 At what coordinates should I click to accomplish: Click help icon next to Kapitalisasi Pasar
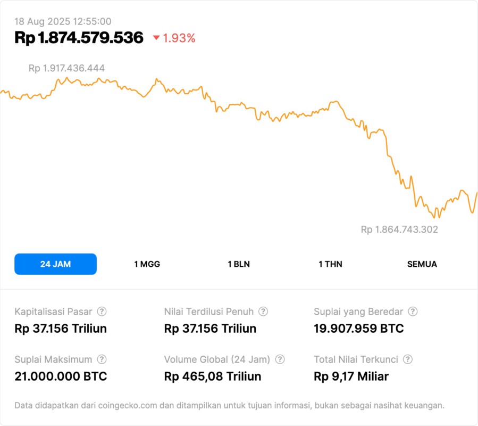pos(102,312)
